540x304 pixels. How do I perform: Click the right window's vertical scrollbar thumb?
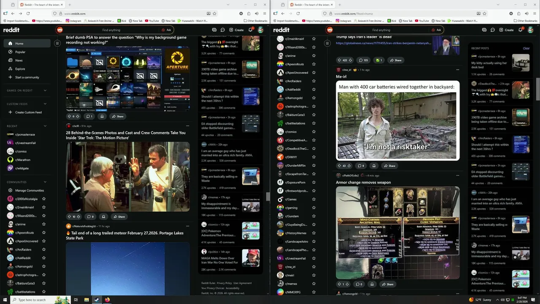(537, 89)
